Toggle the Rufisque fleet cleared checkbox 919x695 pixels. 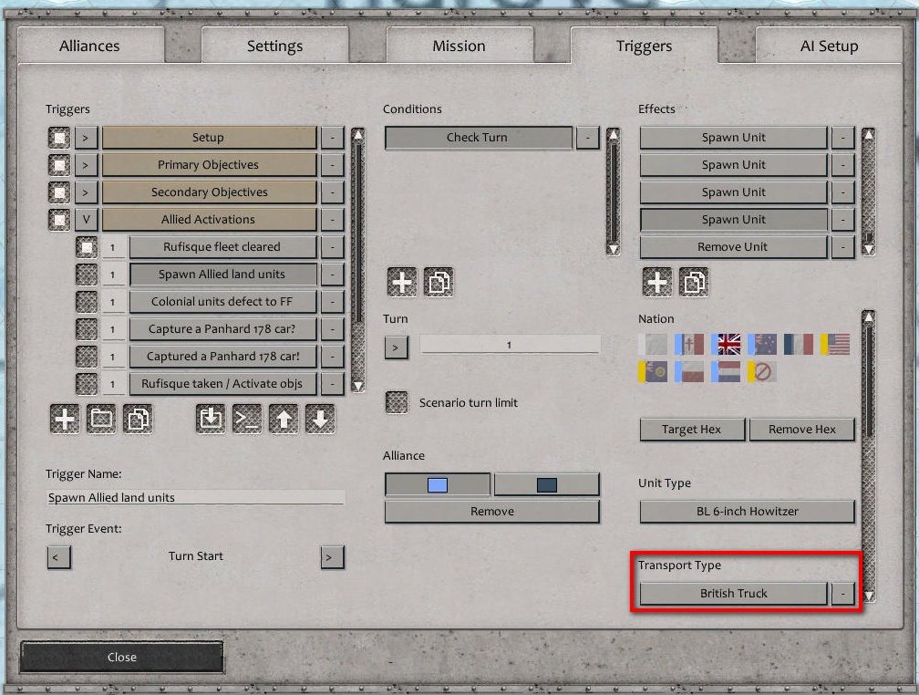pyautogui.click(x=87, y=247)
